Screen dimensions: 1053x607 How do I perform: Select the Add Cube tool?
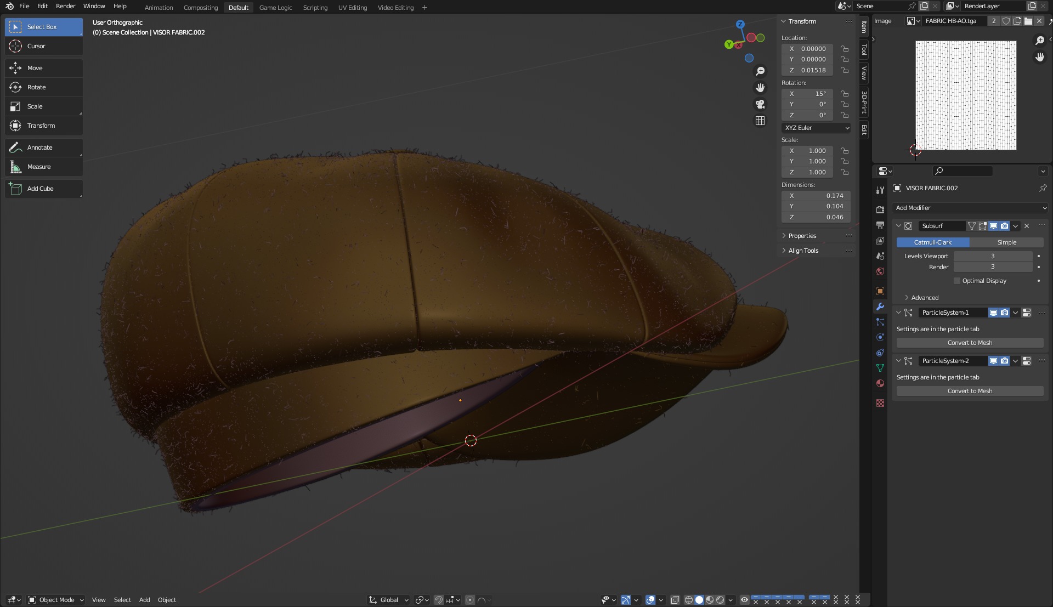(44, 189)
